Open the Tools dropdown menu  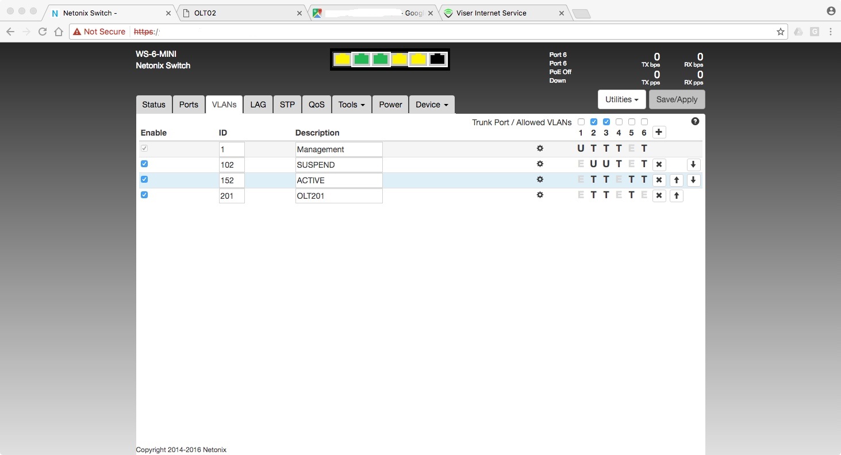(x=351, y=105)
